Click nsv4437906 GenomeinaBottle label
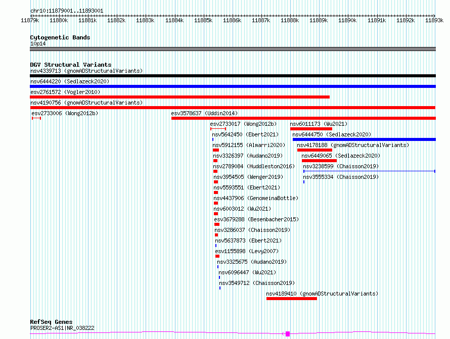 [256, 198]
